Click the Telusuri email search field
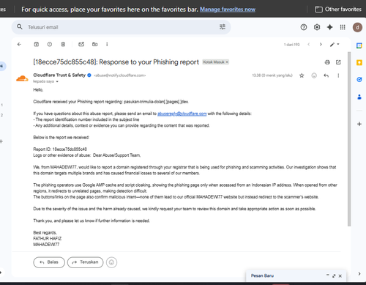The height and width of the screenshot is (285, 366). pos(121,27)
